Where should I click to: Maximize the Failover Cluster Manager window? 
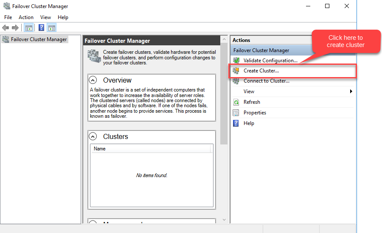(x=327, y=6)
